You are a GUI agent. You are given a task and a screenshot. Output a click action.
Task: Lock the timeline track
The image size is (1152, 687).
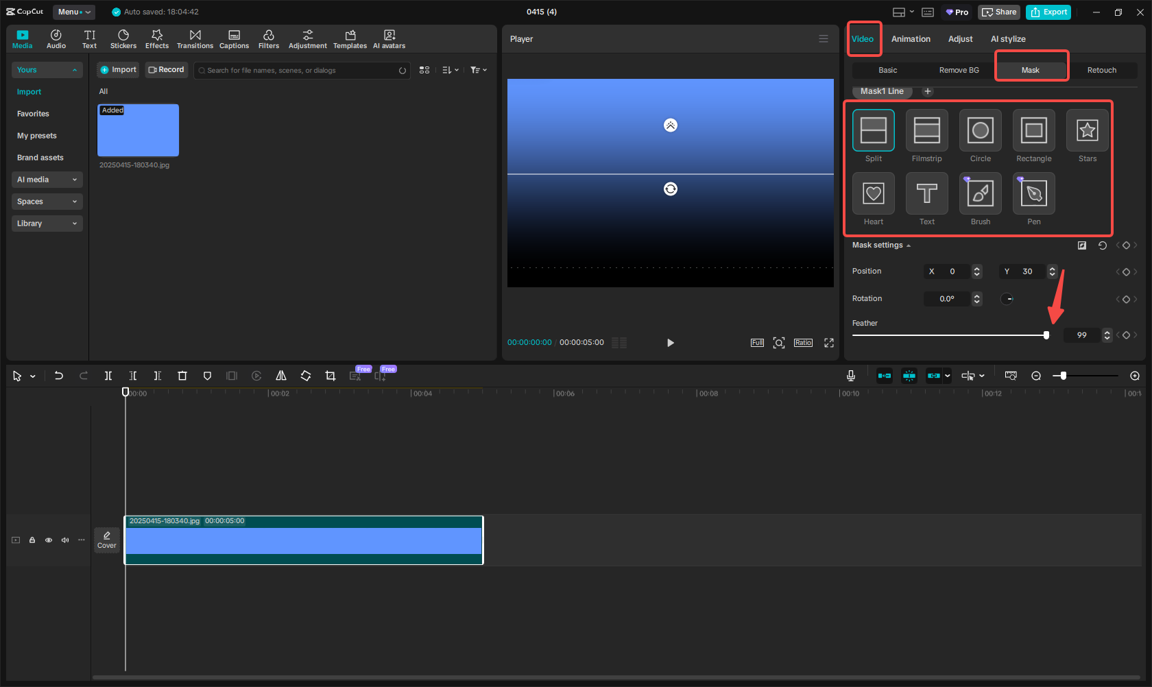tap(32, 540)
